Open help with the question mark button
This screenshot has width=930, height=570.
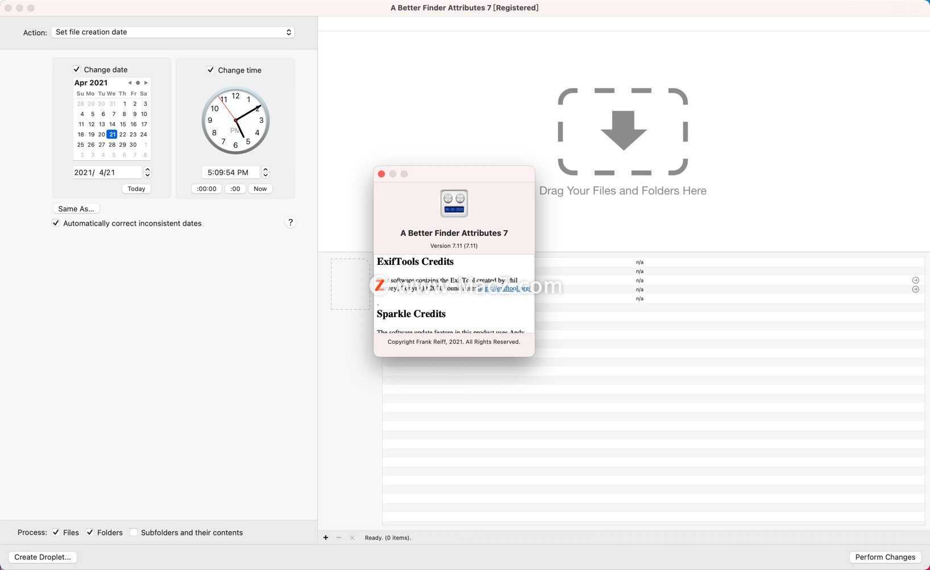tap(290, 223)
